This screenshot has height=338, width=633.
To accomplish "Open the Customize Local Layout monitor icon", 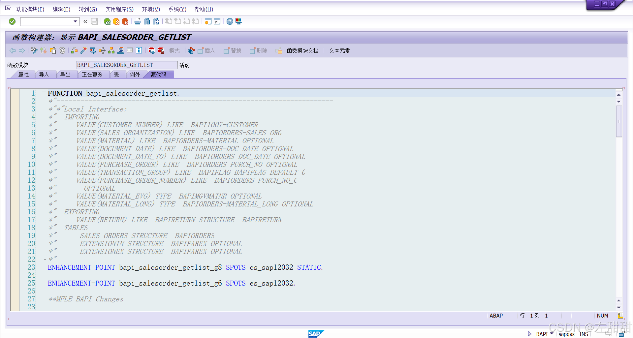I will pyautogui.click(x=239, y=21).
